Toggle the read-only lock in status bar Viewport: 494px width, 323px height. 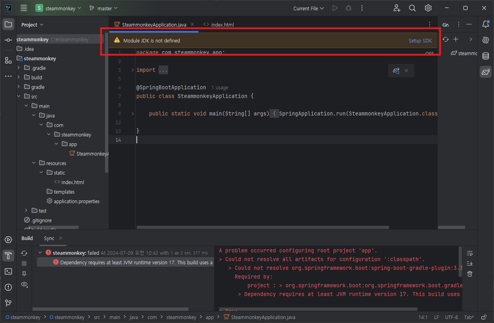tap(483, 317)
